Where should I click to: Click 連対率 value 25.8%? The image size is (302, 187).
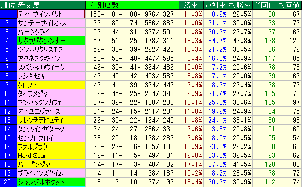pyautogui.click(x=218, y=102)
